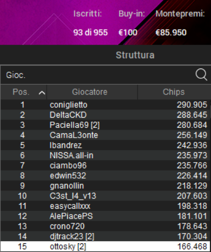Sort the table by Giocatore column
This screenshot has height=252, width=211.
[92, 92]
